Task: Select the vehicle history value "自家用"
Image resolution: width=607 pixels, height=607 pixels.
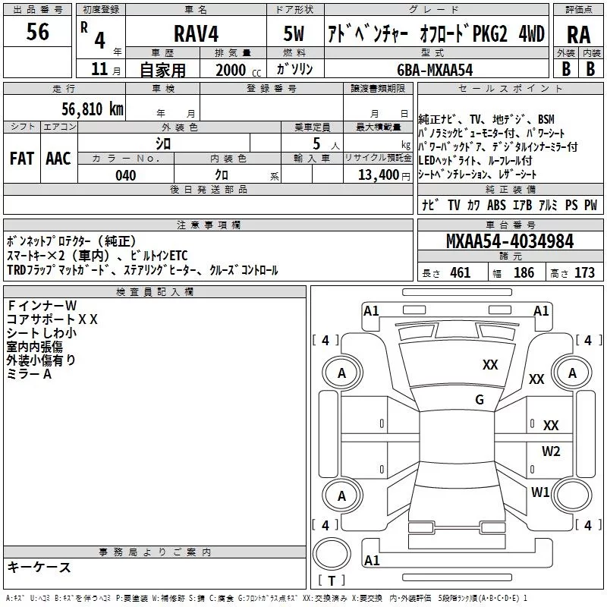Action: 162,70
